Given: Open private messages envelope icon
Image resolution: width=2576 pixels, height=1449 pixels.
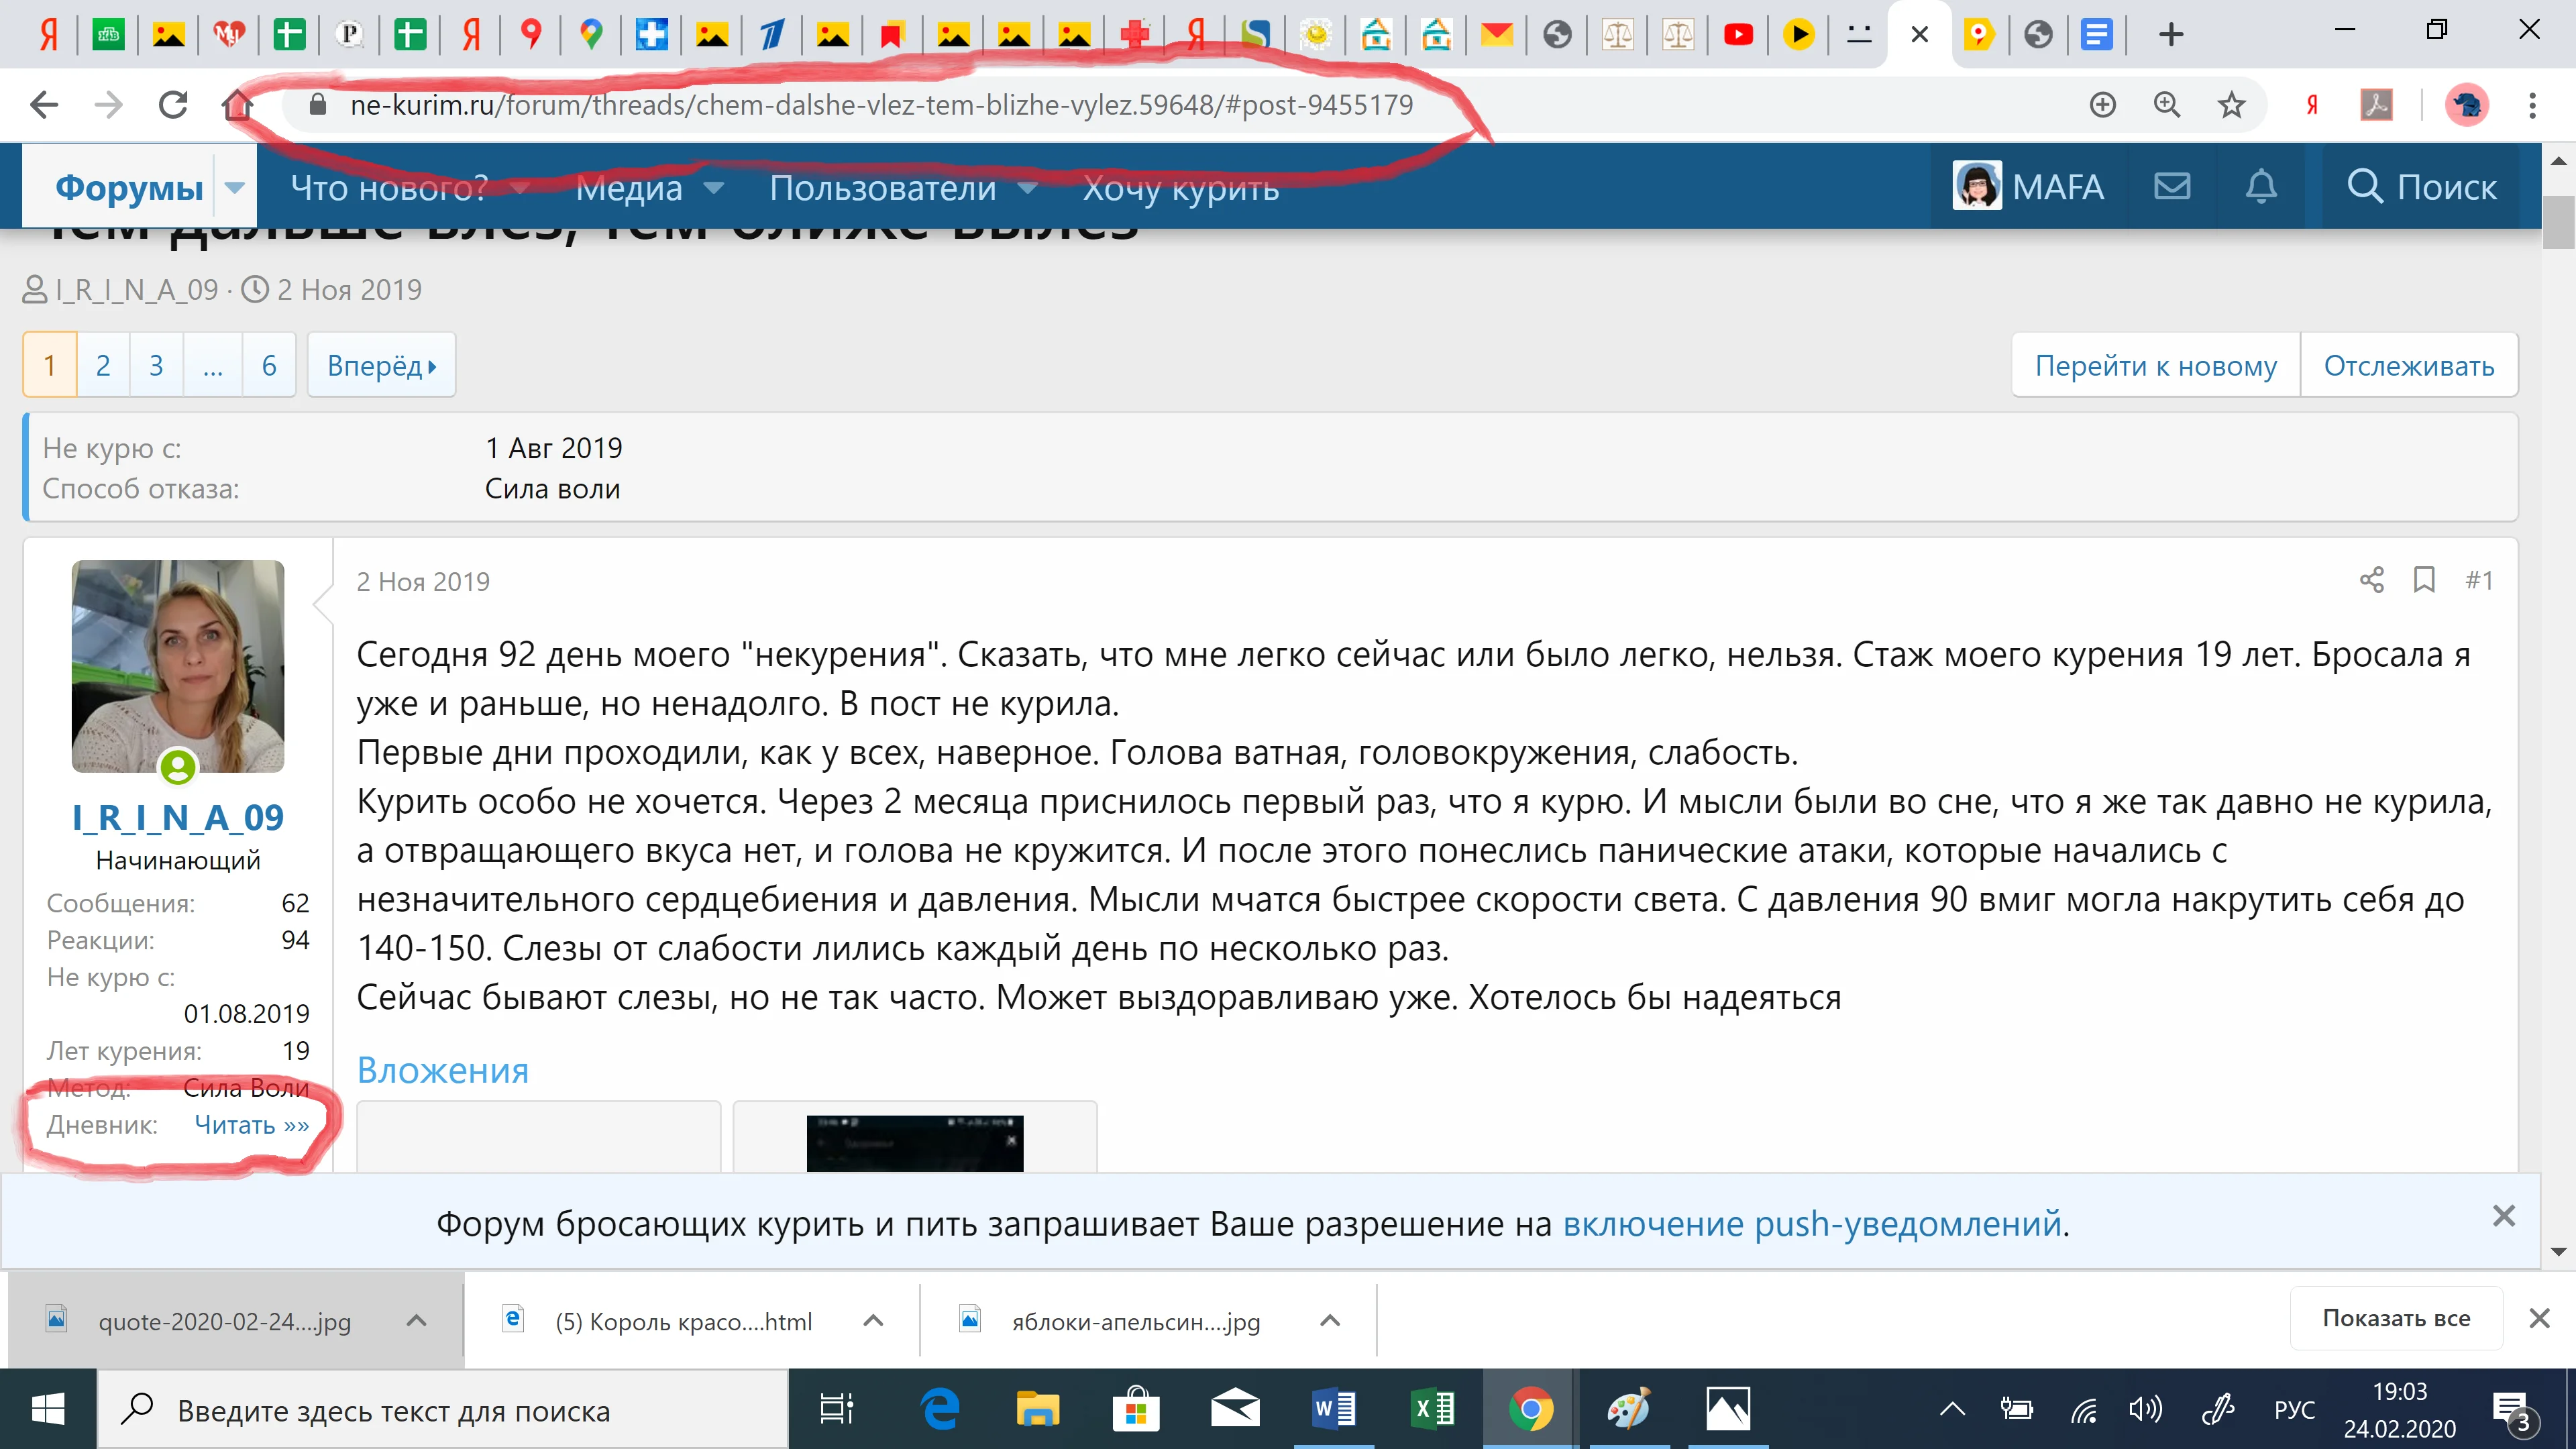Looking at the screenshot, I should (2172, 186).
